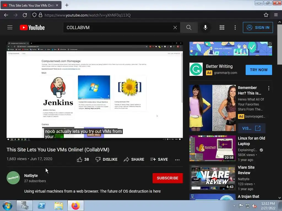
Task: Open the ad info icon on banner
Action: pos(270,44)
